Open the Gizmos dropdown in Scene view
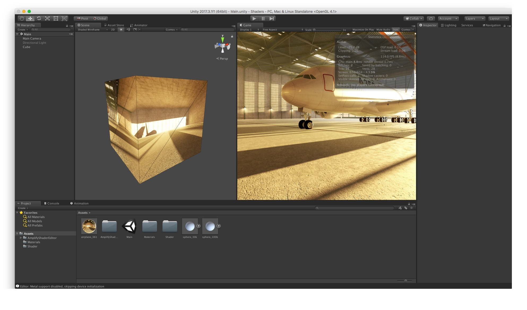Viewport: 527px width, 310px height. coord(172,29)
